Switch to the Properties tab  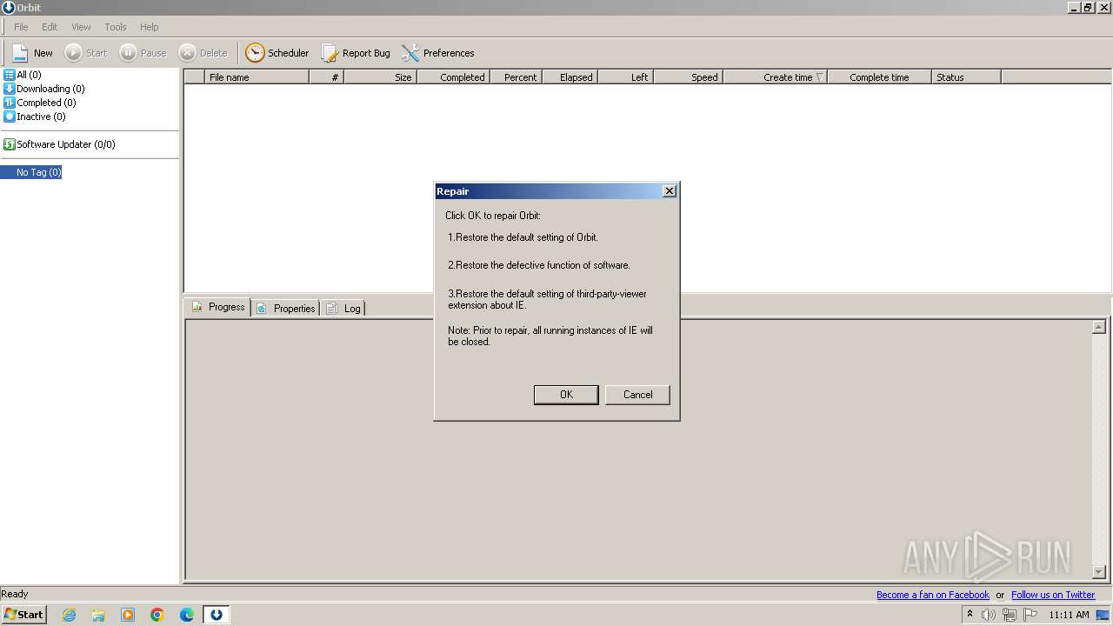click(286, 308)
